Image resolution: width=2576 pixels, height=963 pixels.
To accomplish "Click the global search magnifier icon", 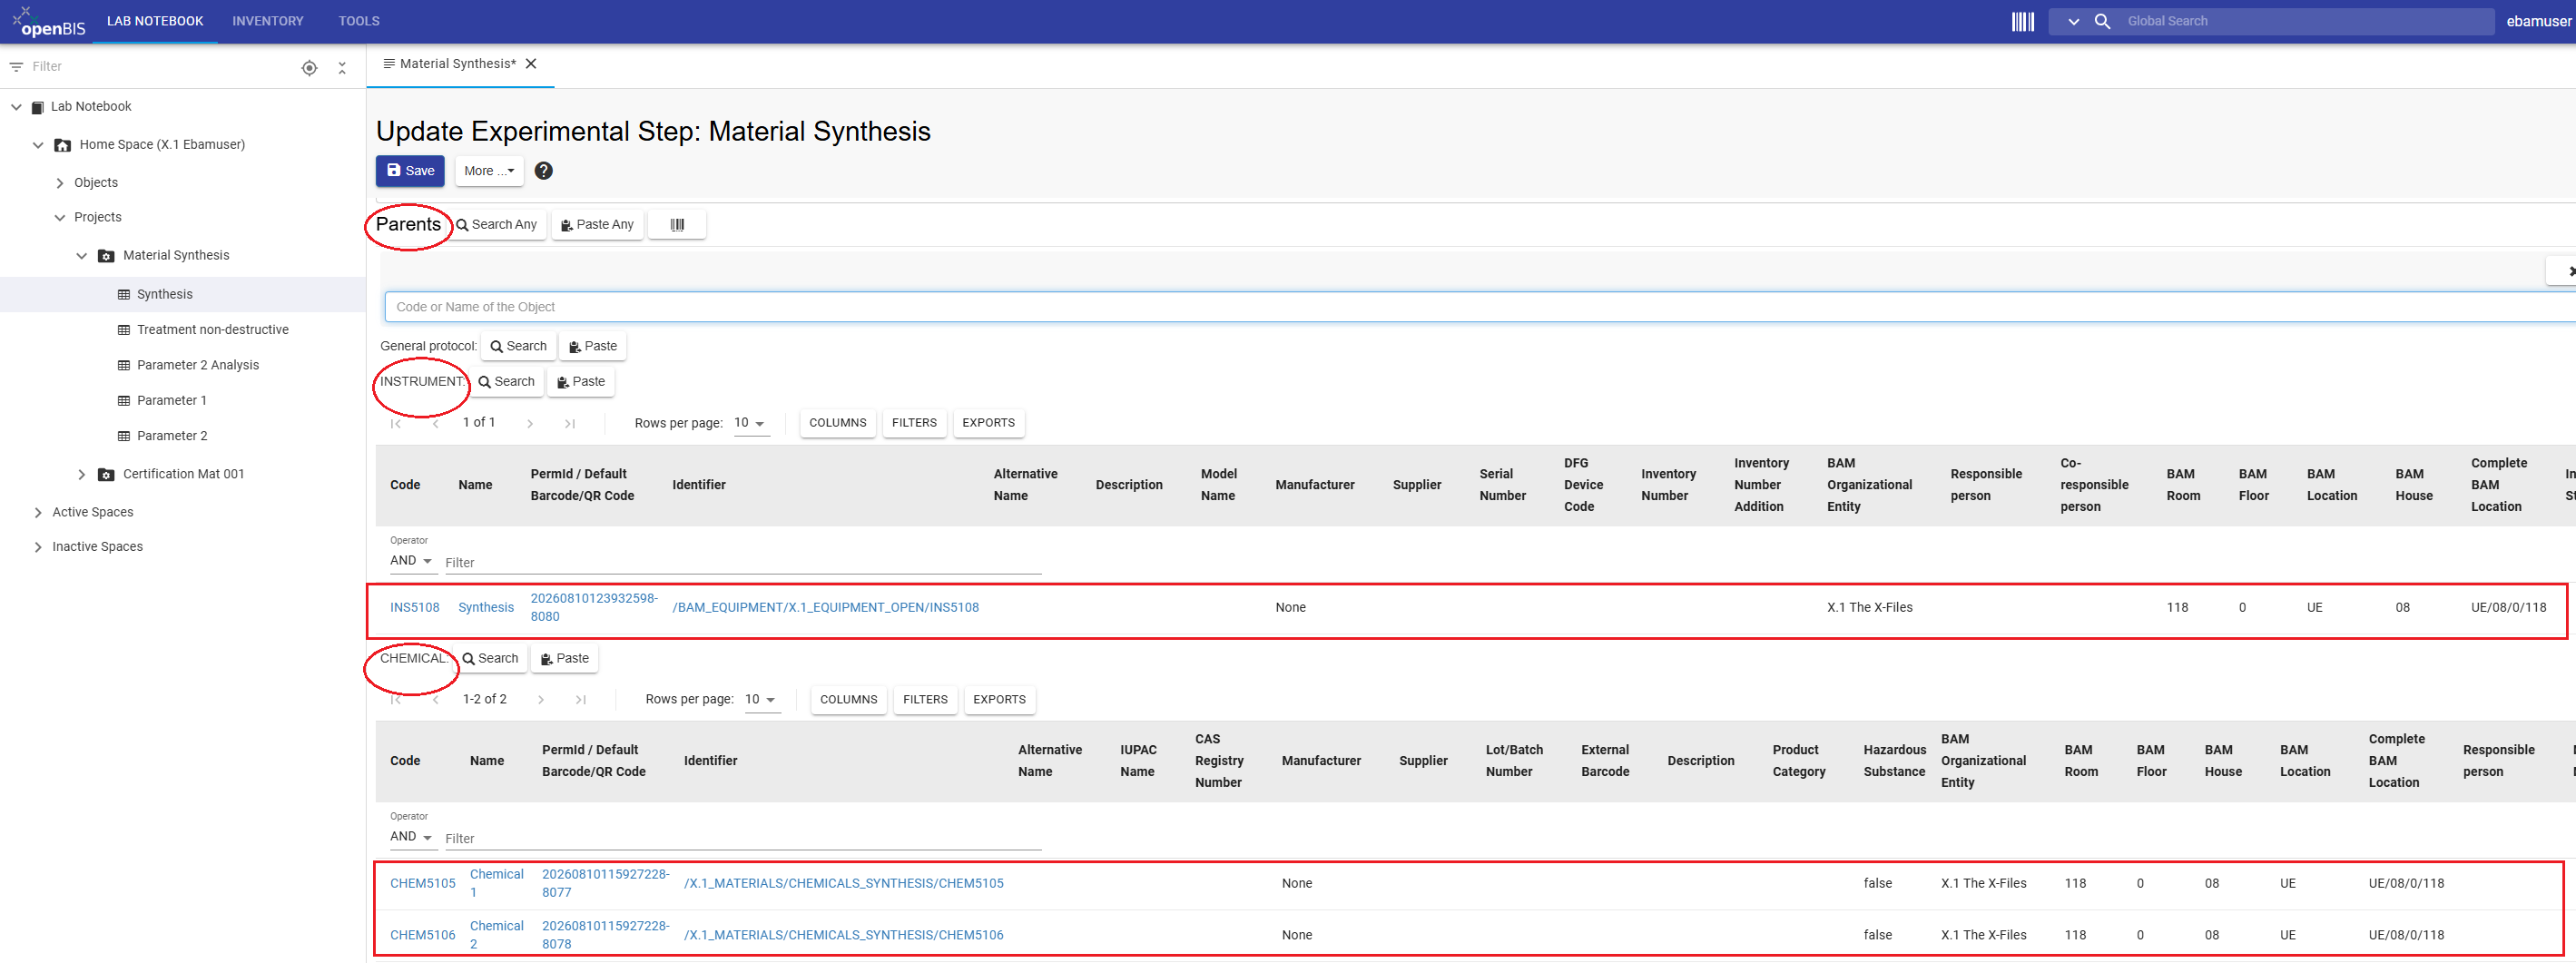I will 2102,21.
